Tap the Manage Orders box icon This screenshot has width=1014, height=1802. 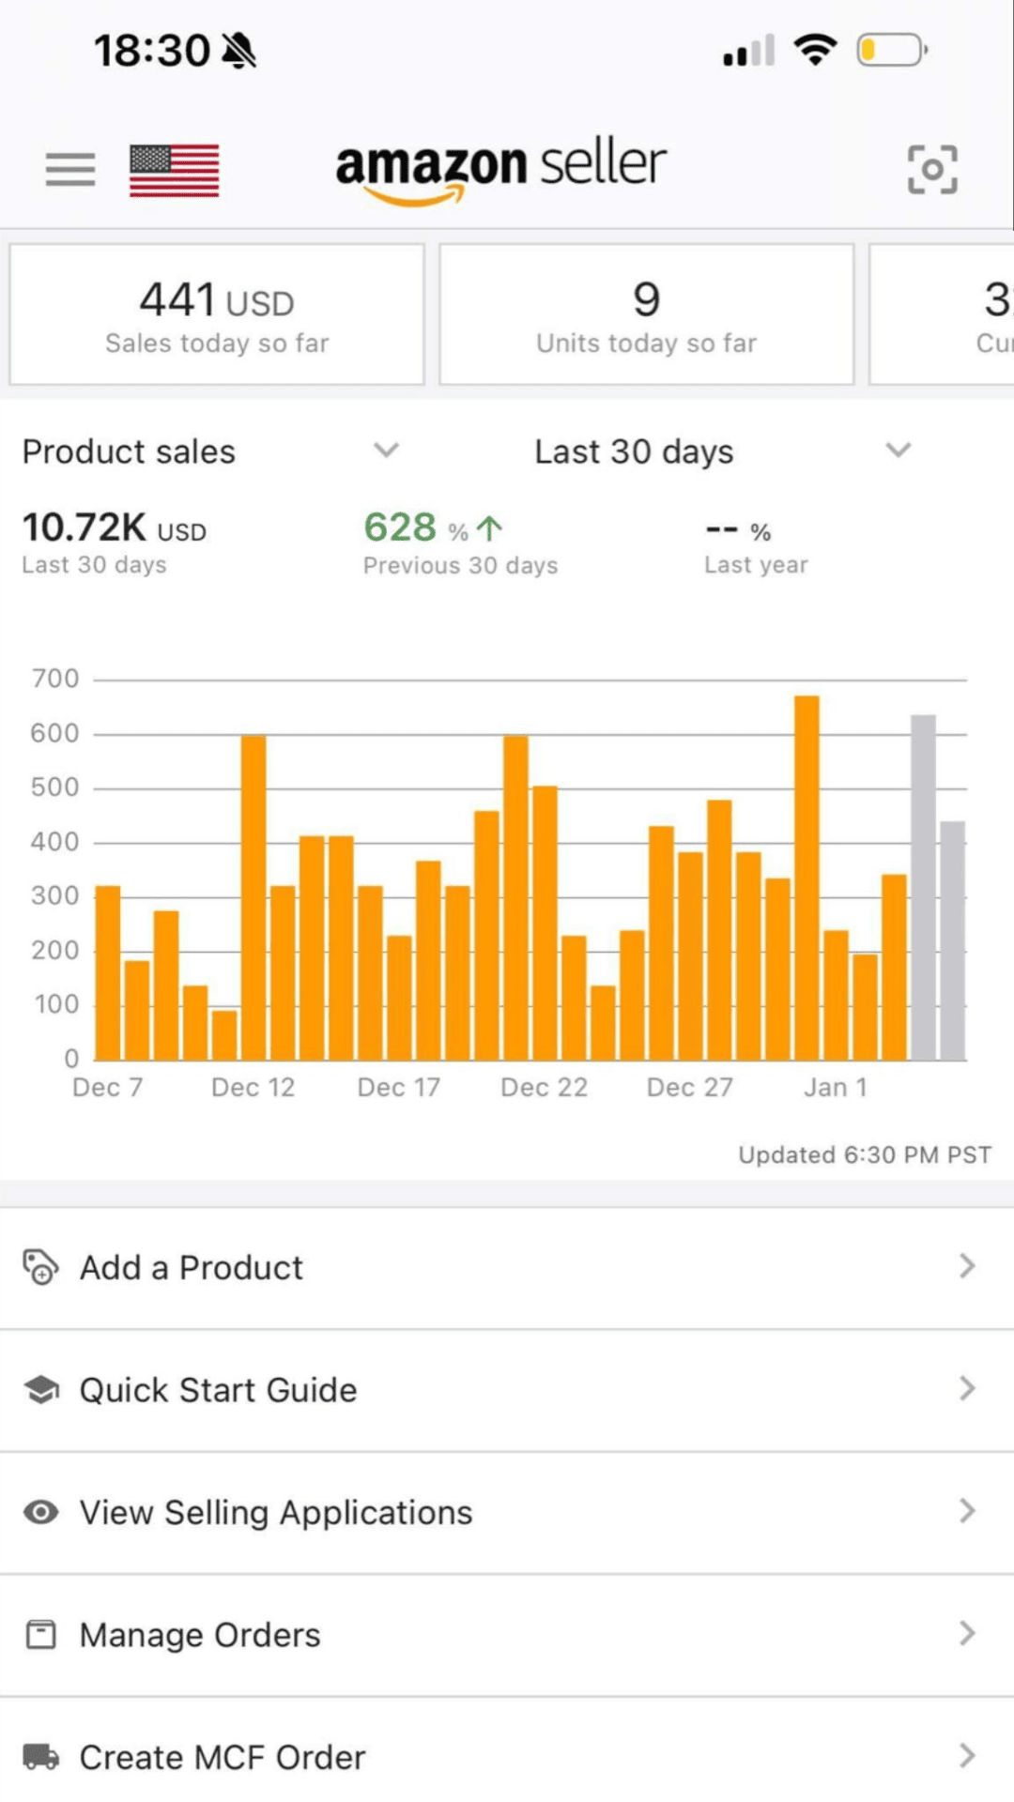40,1635
